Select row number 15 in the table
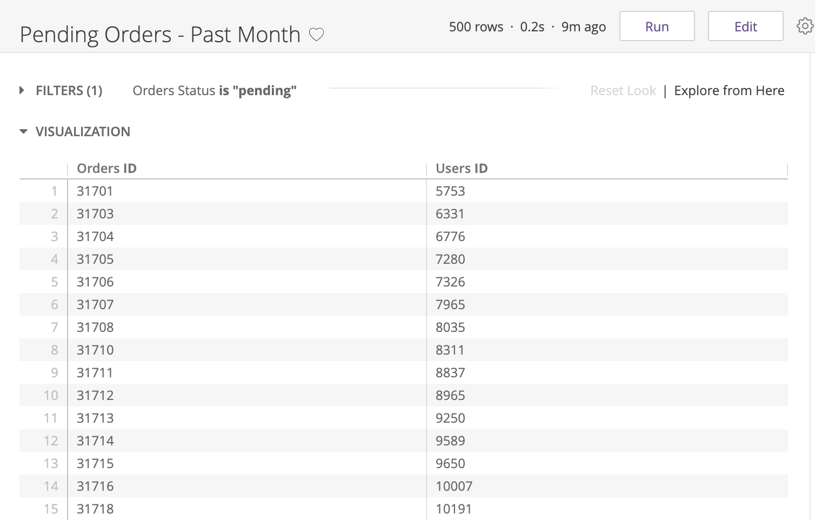Image resolution: width=815 pixels, height=520 pixels. coord(51,509)
